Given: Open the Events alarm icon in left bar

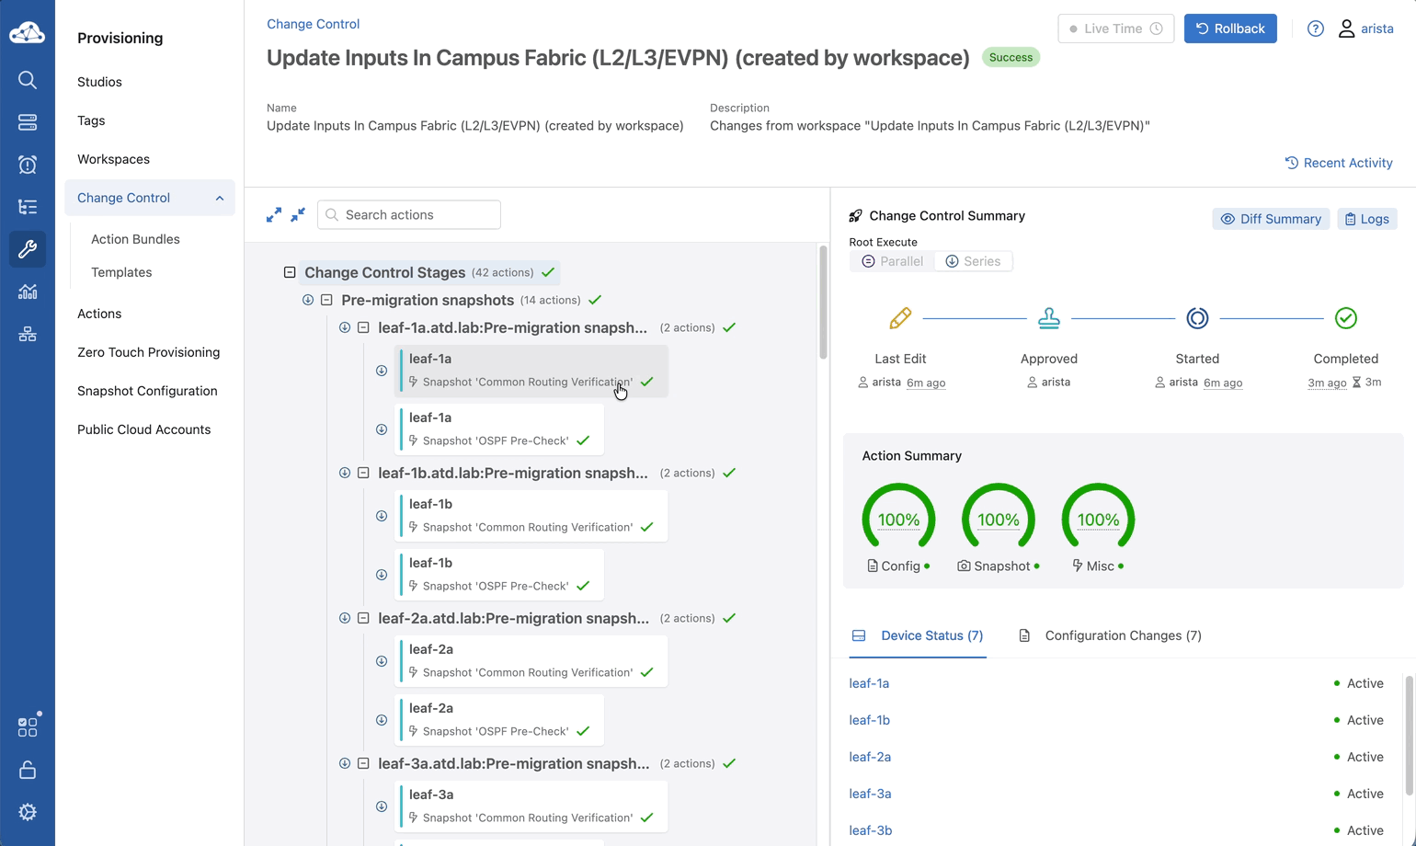Looking at the screenshot, I should click(x=28, y=165).
